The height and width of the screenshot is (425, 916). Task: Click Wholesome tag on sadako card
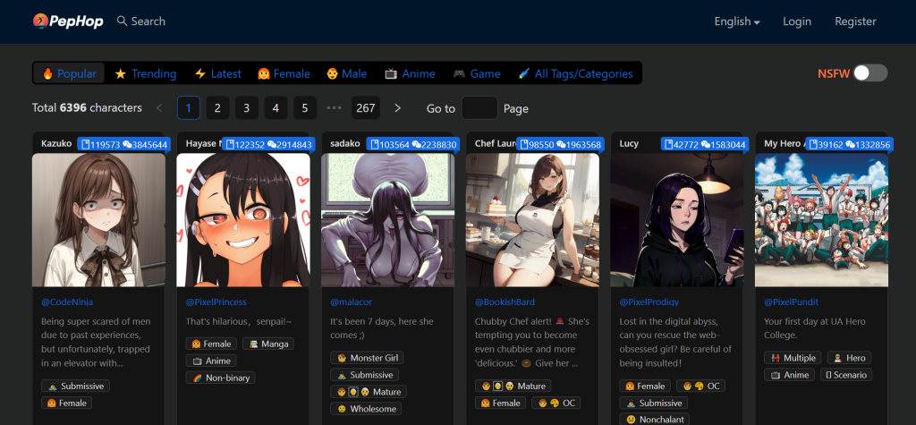point(366,409)
